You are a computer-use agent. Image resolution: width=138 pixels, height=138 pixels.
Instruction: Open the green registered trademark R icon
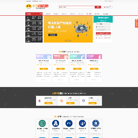[x=42, y=123]
